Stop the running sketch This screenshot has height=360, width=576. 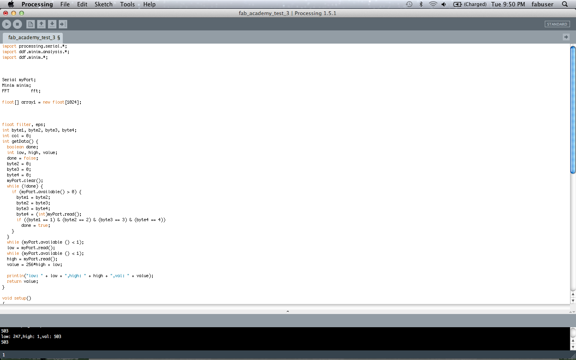tap(17, 24)
